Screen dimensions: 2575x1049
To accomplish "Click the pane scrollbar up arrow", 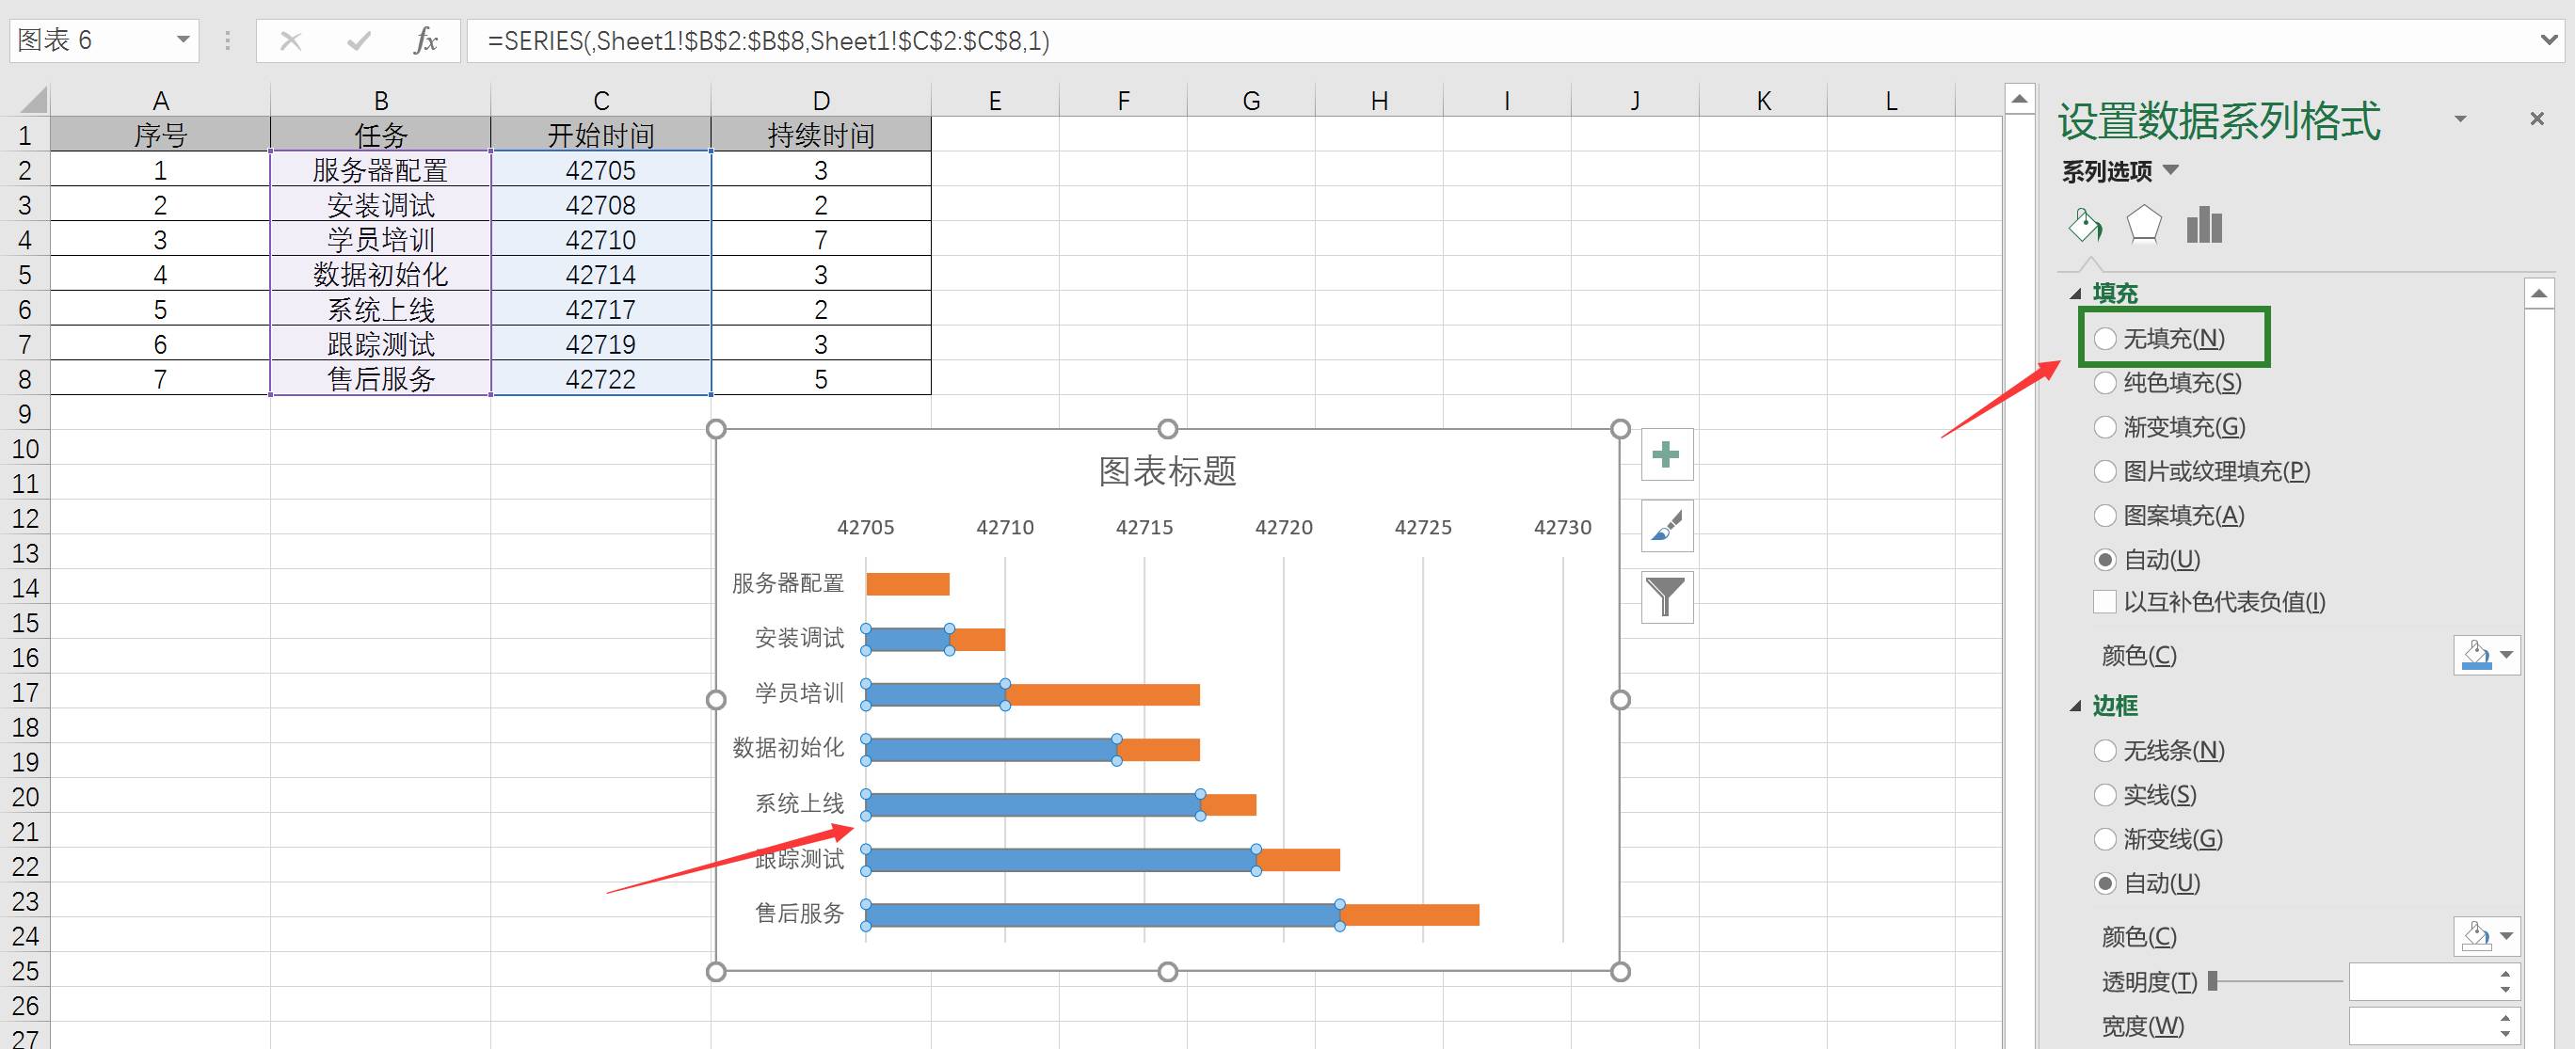I will [2539, 294].
